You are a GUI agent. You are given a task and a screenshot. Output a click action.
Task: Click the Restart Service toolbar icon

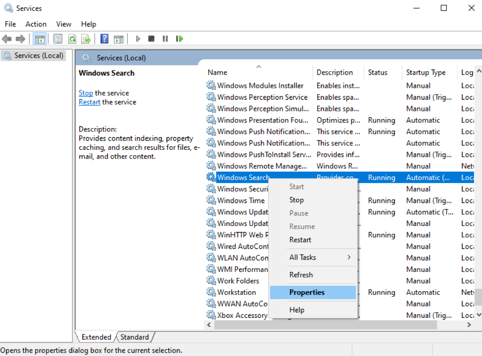click(180, 39)
